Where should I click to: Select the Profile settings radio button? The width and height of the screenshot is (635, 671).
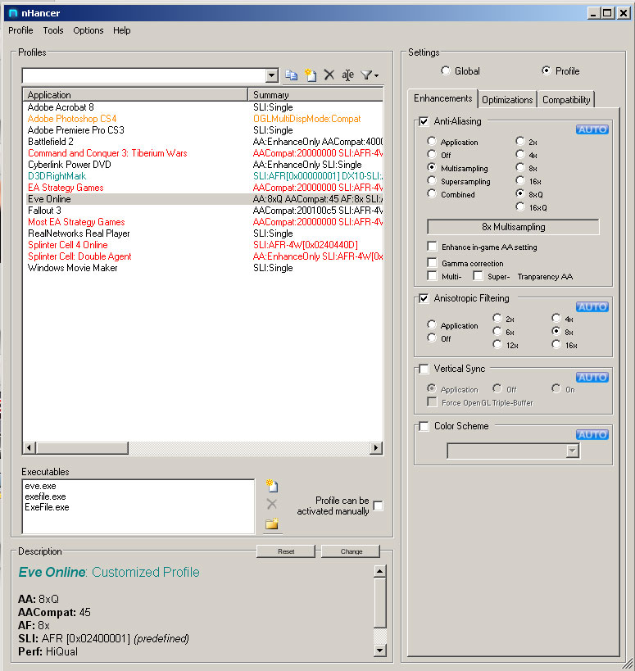tap(547, 70)
